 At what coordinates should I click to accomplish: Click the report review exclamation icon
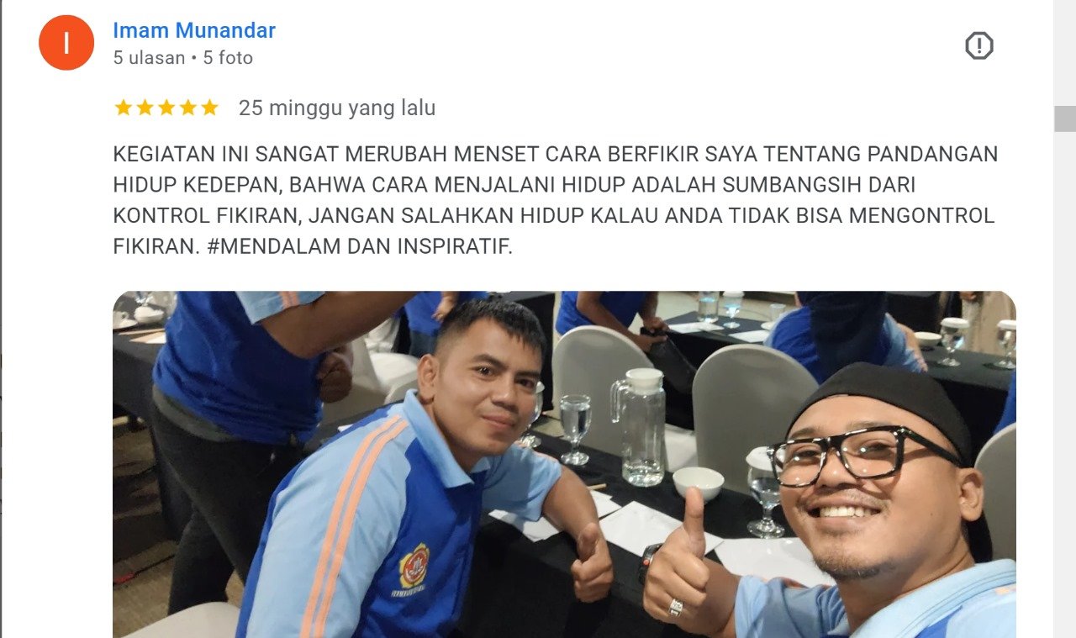[x=979, y=45]
